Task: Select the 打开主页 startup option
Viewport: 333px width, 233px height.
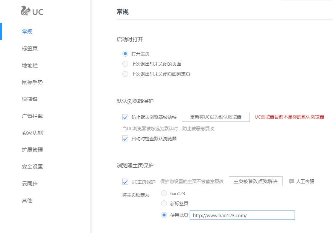Action: (125, 53)
